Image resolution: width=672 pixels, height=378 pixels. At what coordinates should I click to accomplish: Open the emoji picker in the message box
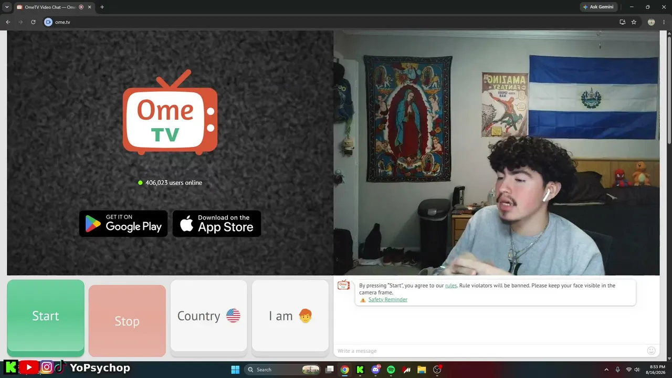click(x=652, y=351)
